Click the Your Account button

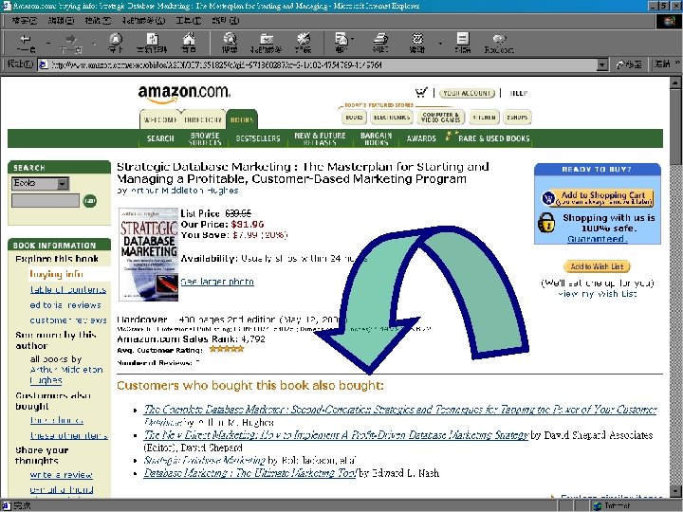pyautogui.click(x=467, y=93)
